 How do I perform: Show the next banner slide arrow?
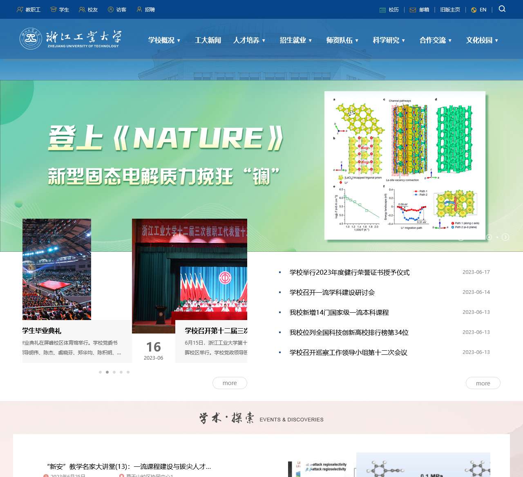(x=505, y=237)
